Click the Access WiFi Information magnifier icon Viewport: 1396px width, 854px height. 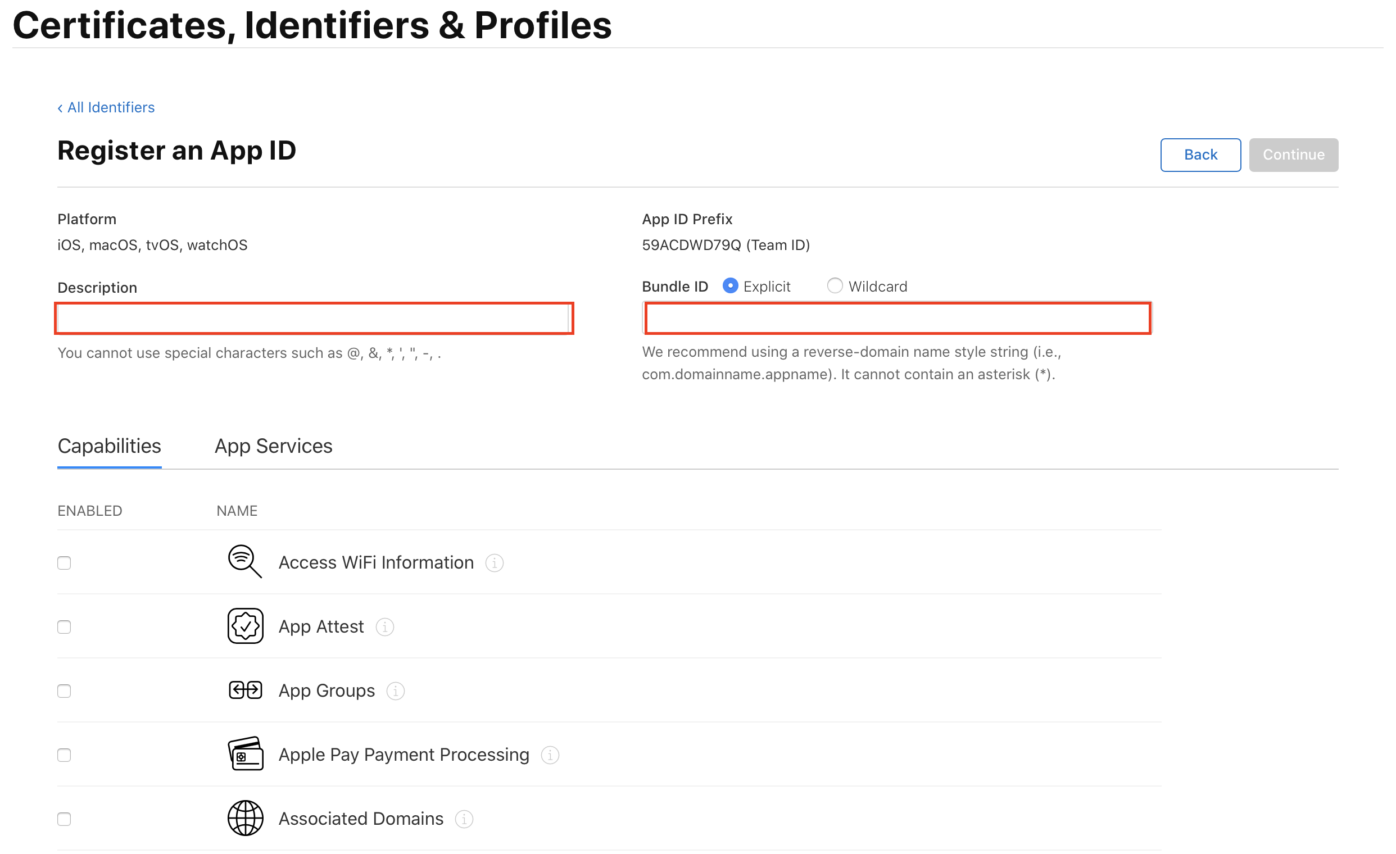pos(245,562)
